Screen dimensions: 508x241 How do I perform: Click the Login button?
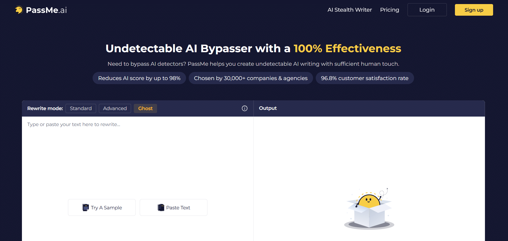pos(427,10)
